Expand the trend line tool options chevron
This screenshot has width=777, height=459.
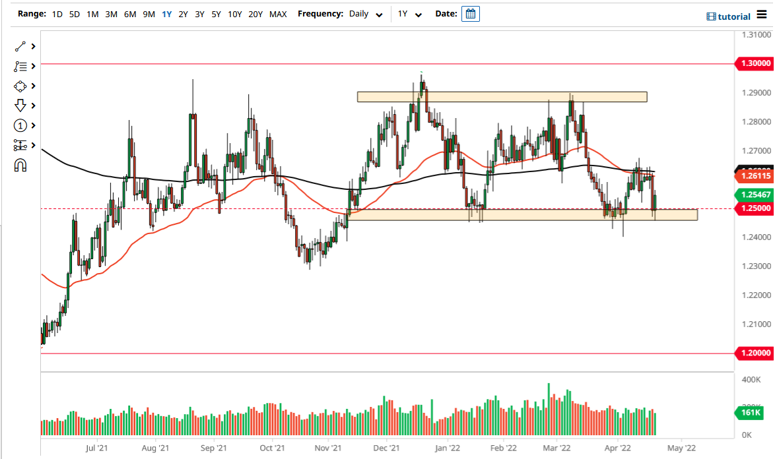(32, 46)
